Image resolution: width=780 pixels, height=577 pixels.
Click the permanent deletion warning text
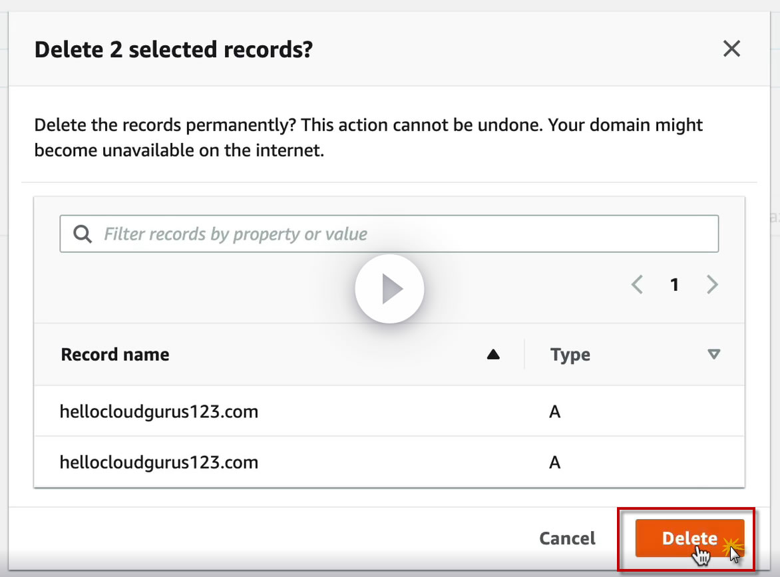(x=368, y=137)
